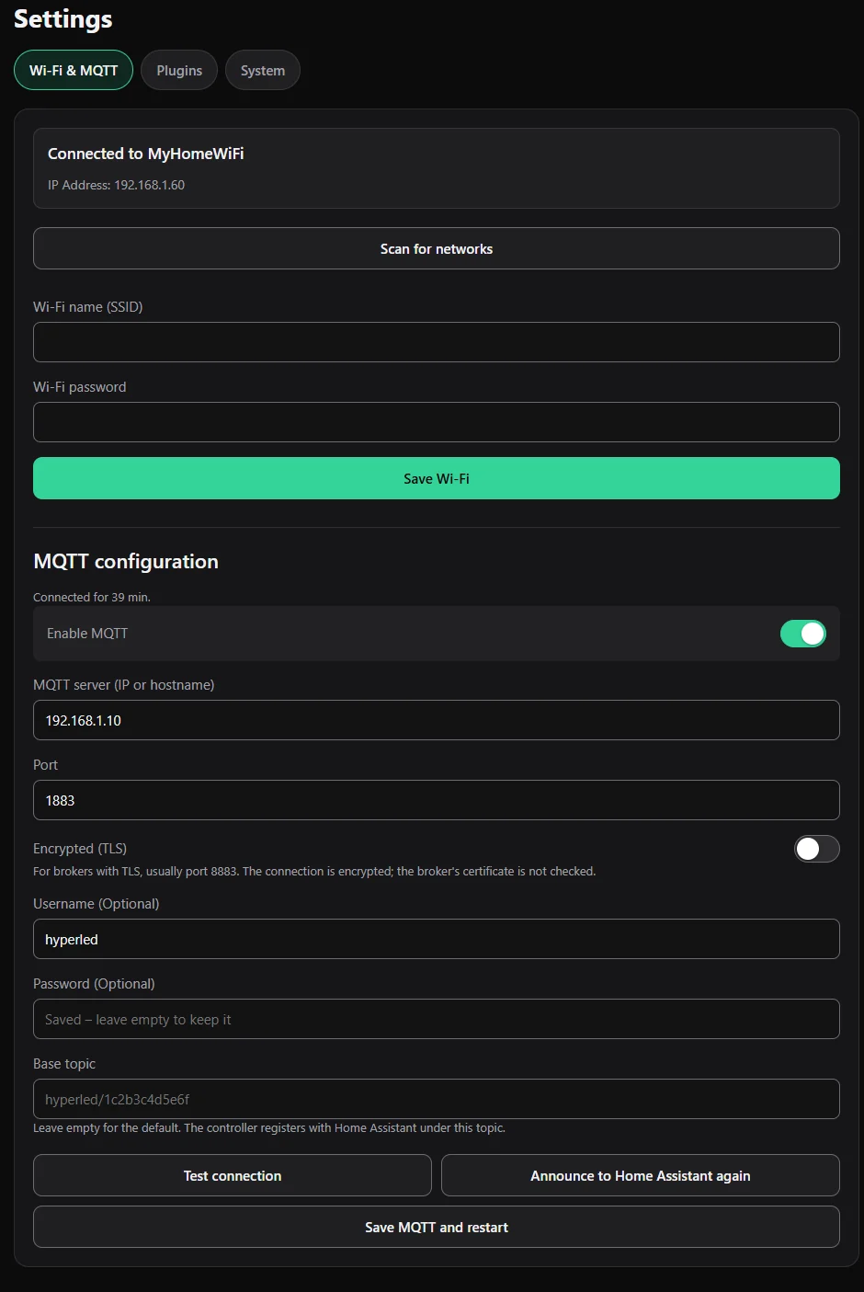The image size is (864, 1292).
Task: Open the System settings tab
Action: tap(263, 70)
